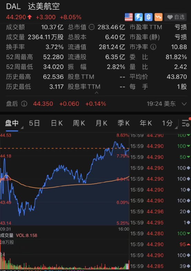Screen dimensions: 191x271
Task: Tap the trade row with volume 95
Action: pos(160,244)
